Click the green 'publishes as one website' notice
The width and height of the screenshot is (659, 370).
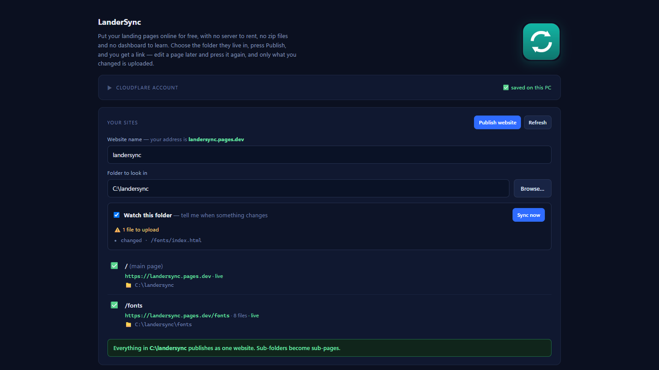point(329,348)
